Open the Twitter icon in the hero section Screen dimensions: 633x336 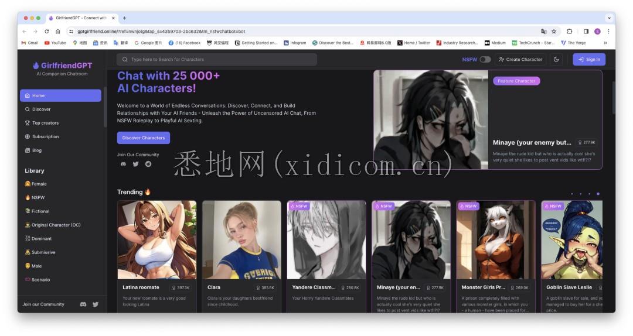click(x=135, y=164)
